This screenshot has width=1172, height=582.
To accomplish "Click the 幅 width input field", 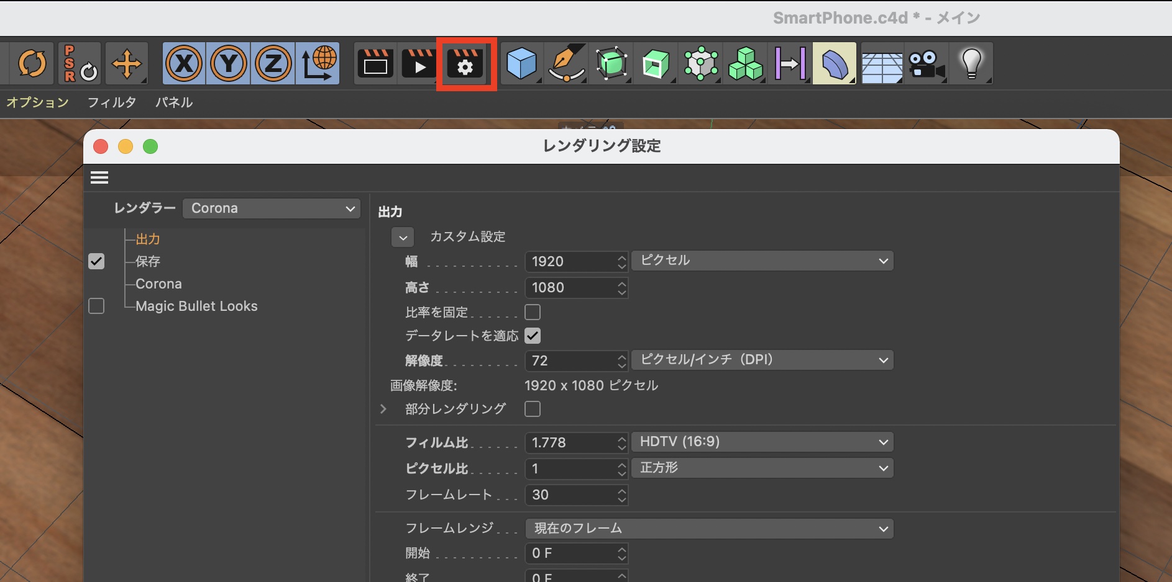I will coord(570,261).
